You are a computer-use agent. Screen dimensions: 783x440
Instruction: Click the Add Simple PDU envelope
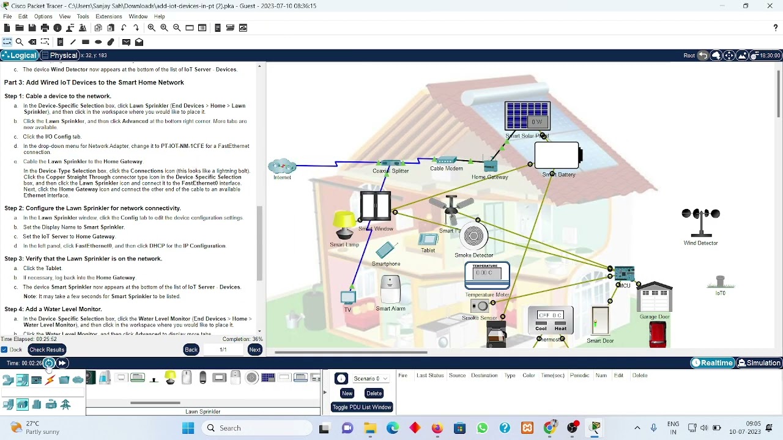126,42
